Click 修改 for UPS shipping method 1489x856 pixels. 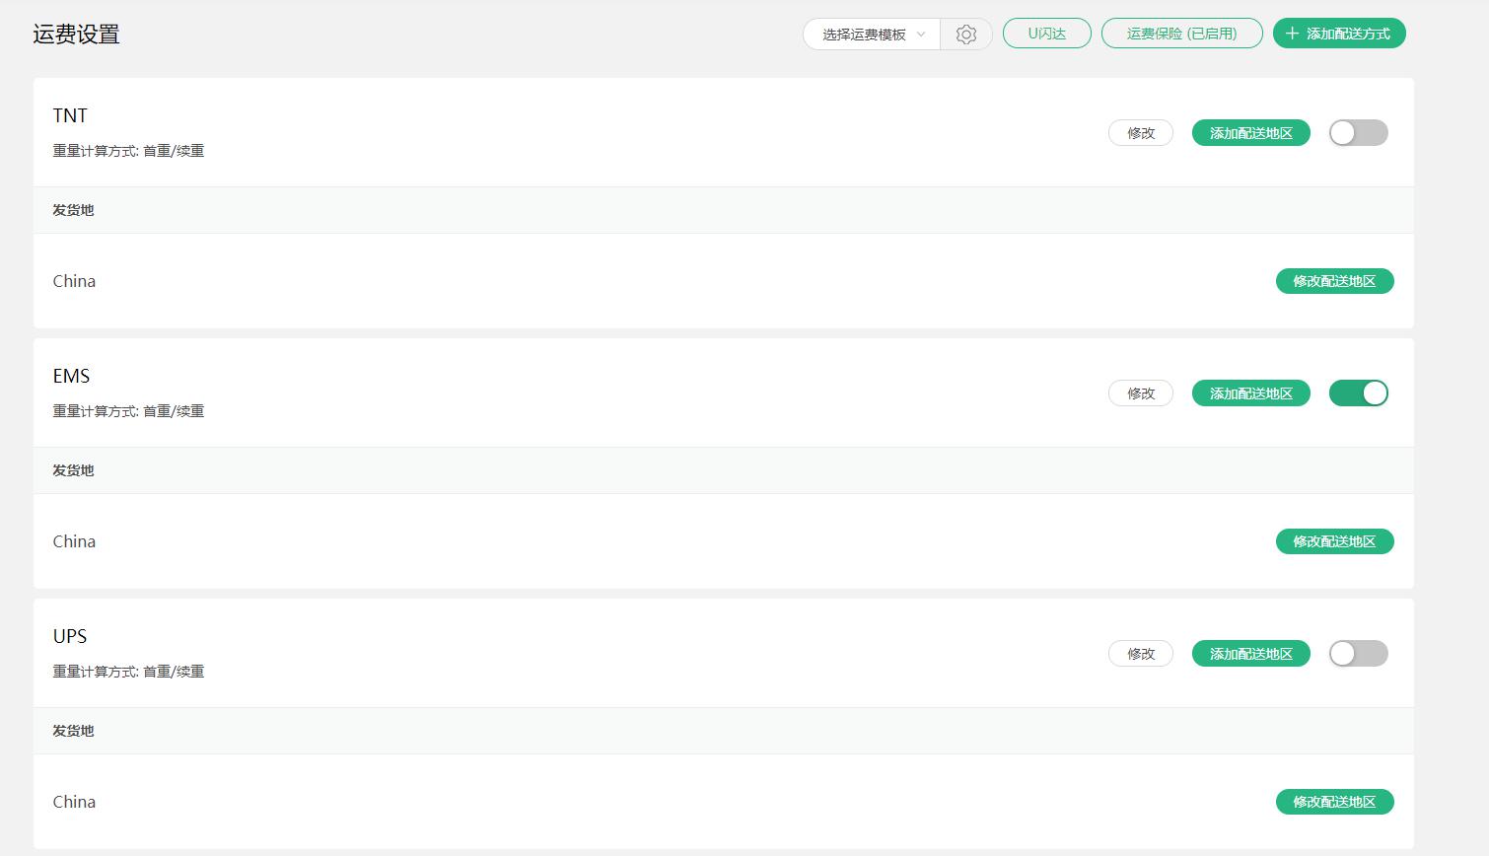pos(1140,654)
